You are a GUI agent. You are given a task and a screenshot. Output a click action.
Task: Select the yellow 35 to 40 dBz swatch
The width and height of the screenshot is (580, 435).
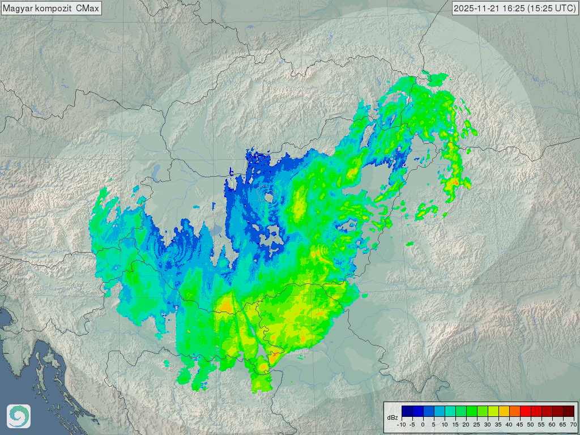pyautogui.click(x=504, y=411)
